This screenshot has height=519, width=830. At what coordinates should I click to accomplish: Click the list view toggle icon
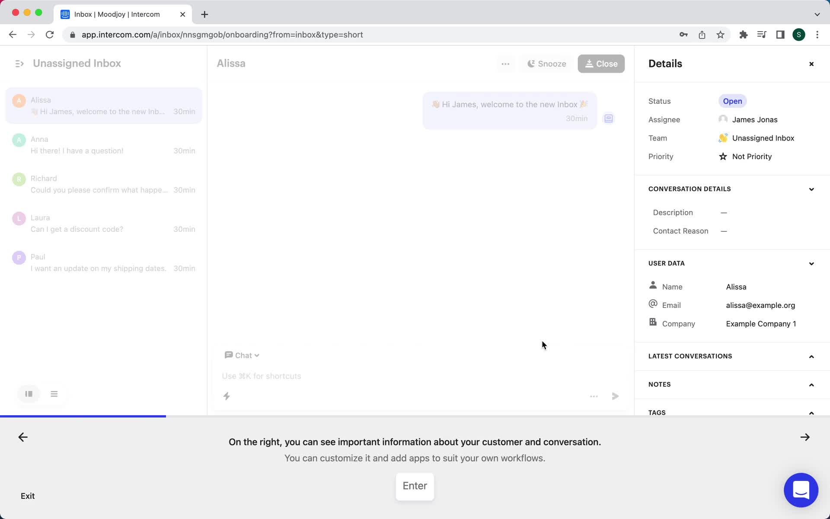[x=54, y=394]
